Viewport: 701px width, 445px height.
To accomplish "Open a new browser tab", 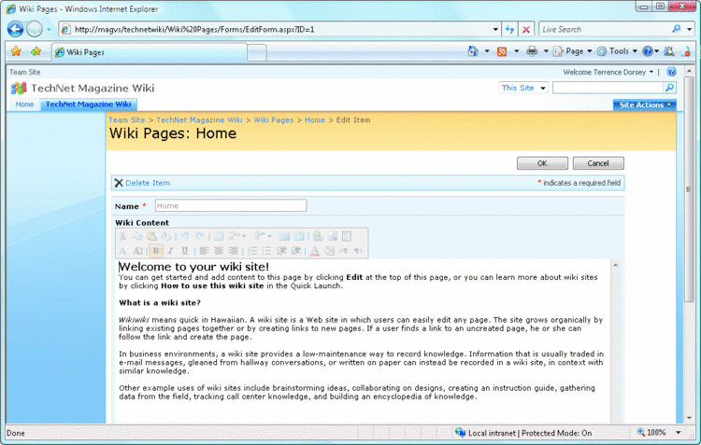I will click(257, 52).
